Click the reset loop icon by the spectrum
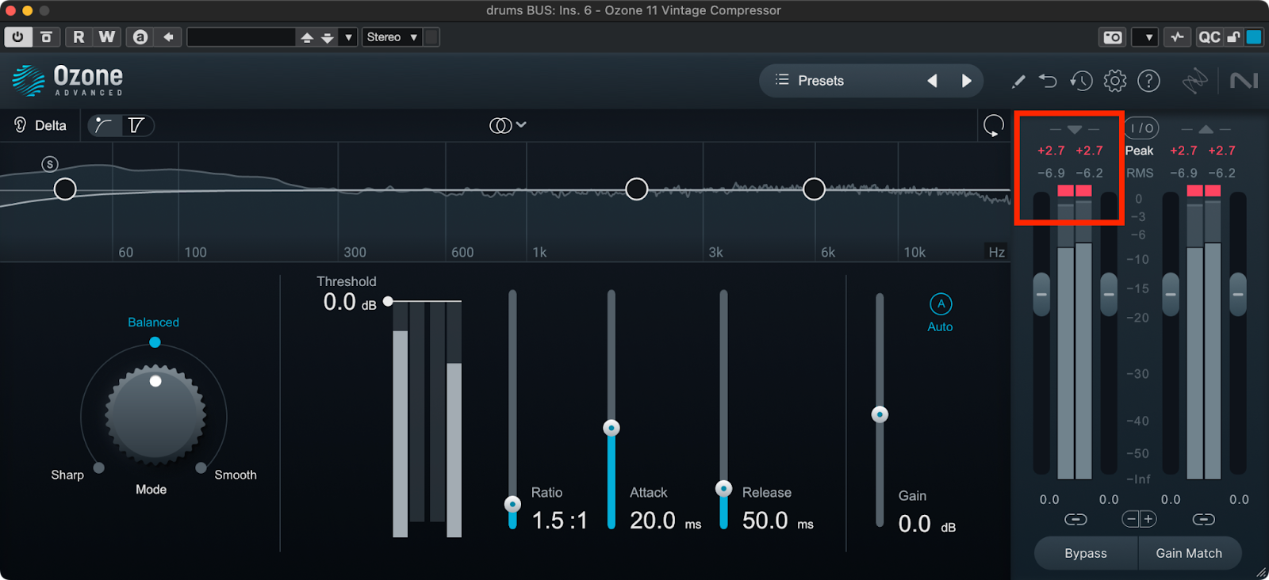The height and width of the screenshot is (580, 1269). [993, 125]
